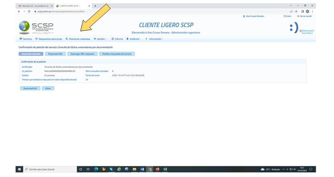Click the SCSP logo
Viewport: 334px width, 177px height.
click(36, 27)
